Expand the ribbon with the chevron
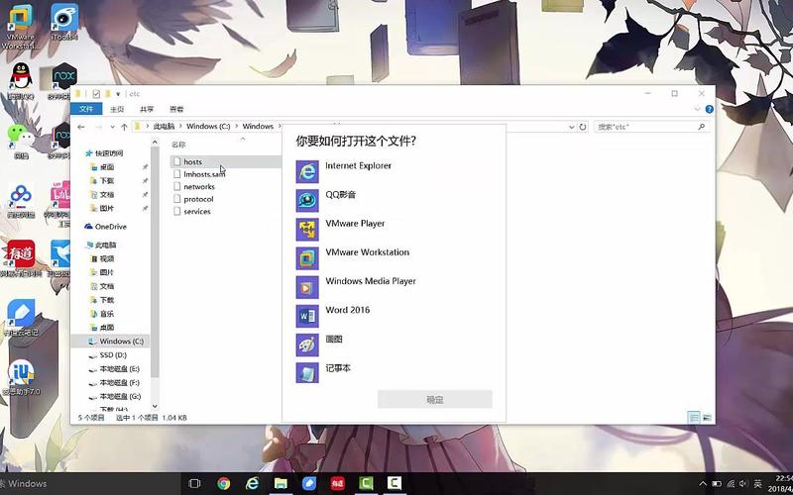Image resolution: width=793 pixels, height=495 pixels. (698, 109)
